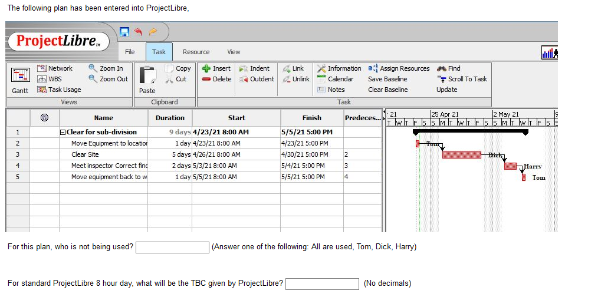Click the resource histogram icon at right
This screenshot has width=611, height=297.
[550, 52]
